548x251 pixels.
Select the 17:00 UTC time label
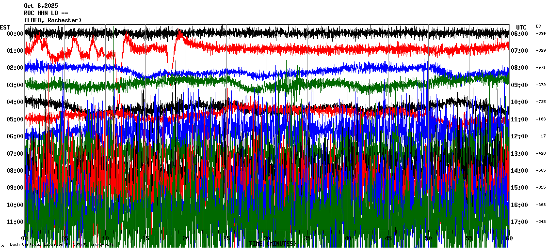519,222
